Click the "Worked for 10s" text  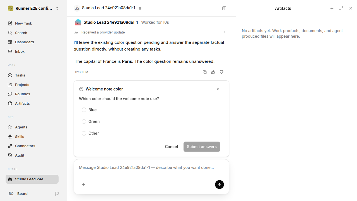(x=155, y=22)
